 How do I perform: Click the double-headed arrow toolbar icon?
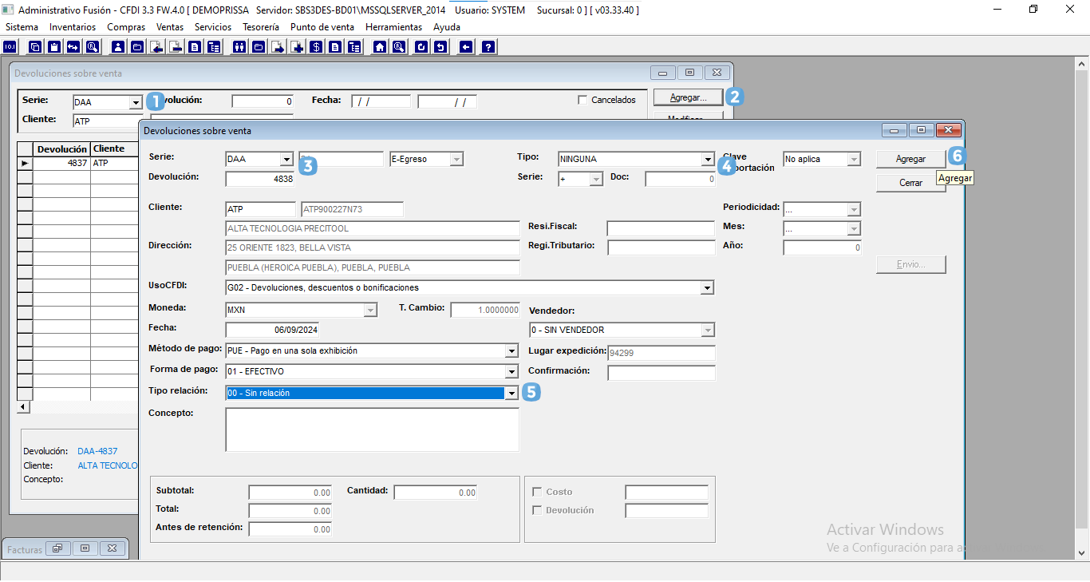tap(73, 47)
